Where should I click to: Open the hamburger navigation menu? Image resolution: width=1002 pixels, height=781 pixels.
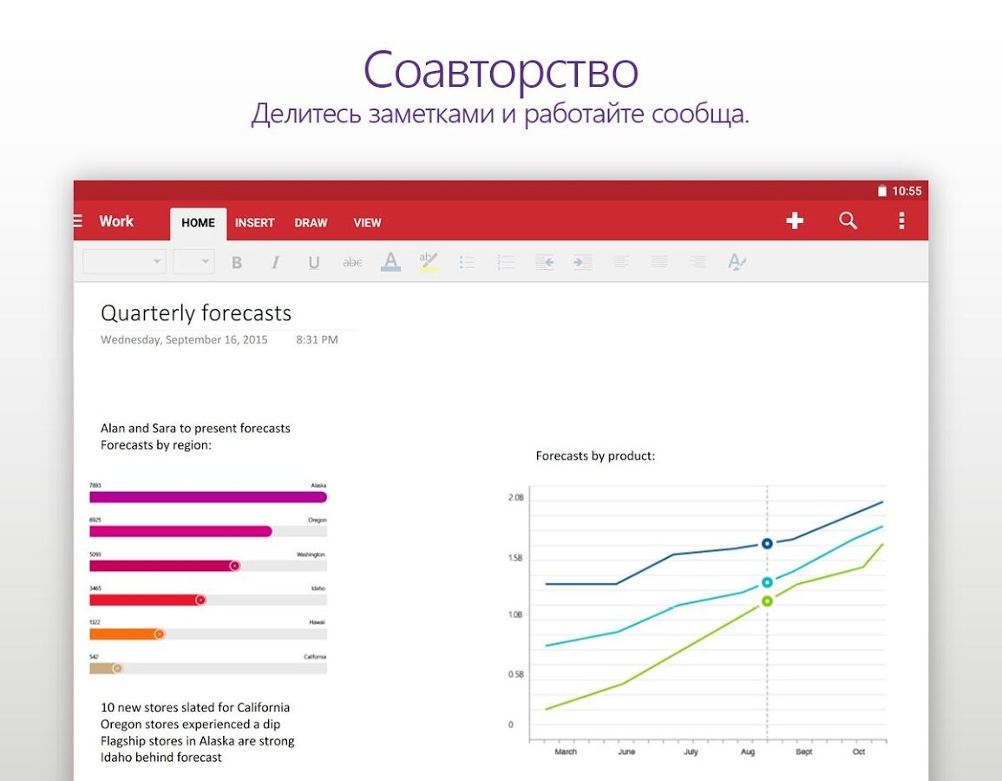coord(78,221)
